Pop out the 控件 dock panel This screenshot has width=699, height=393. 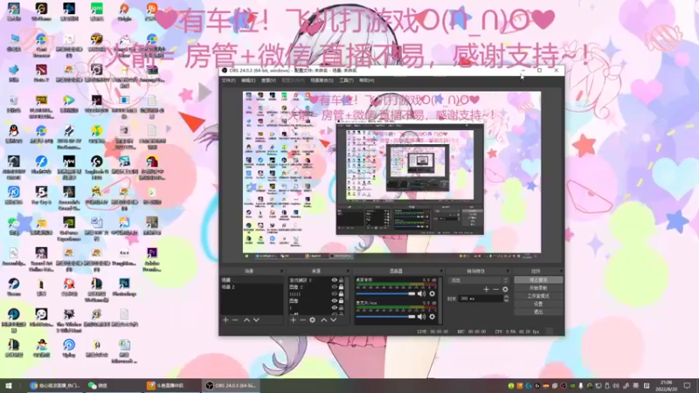pyautogui.click(x=561, y=271)
